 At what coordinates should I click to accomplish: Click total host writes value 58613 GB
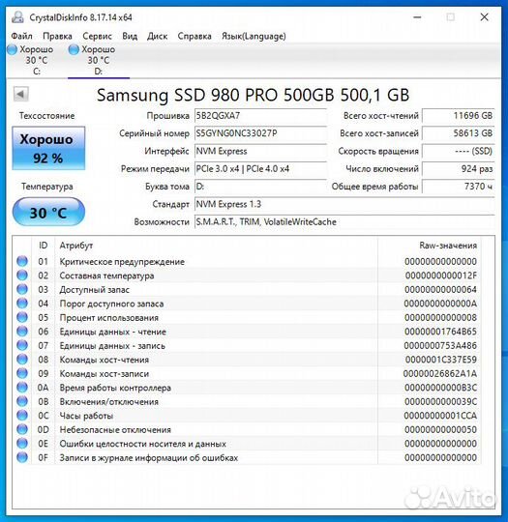click(459, 133)
